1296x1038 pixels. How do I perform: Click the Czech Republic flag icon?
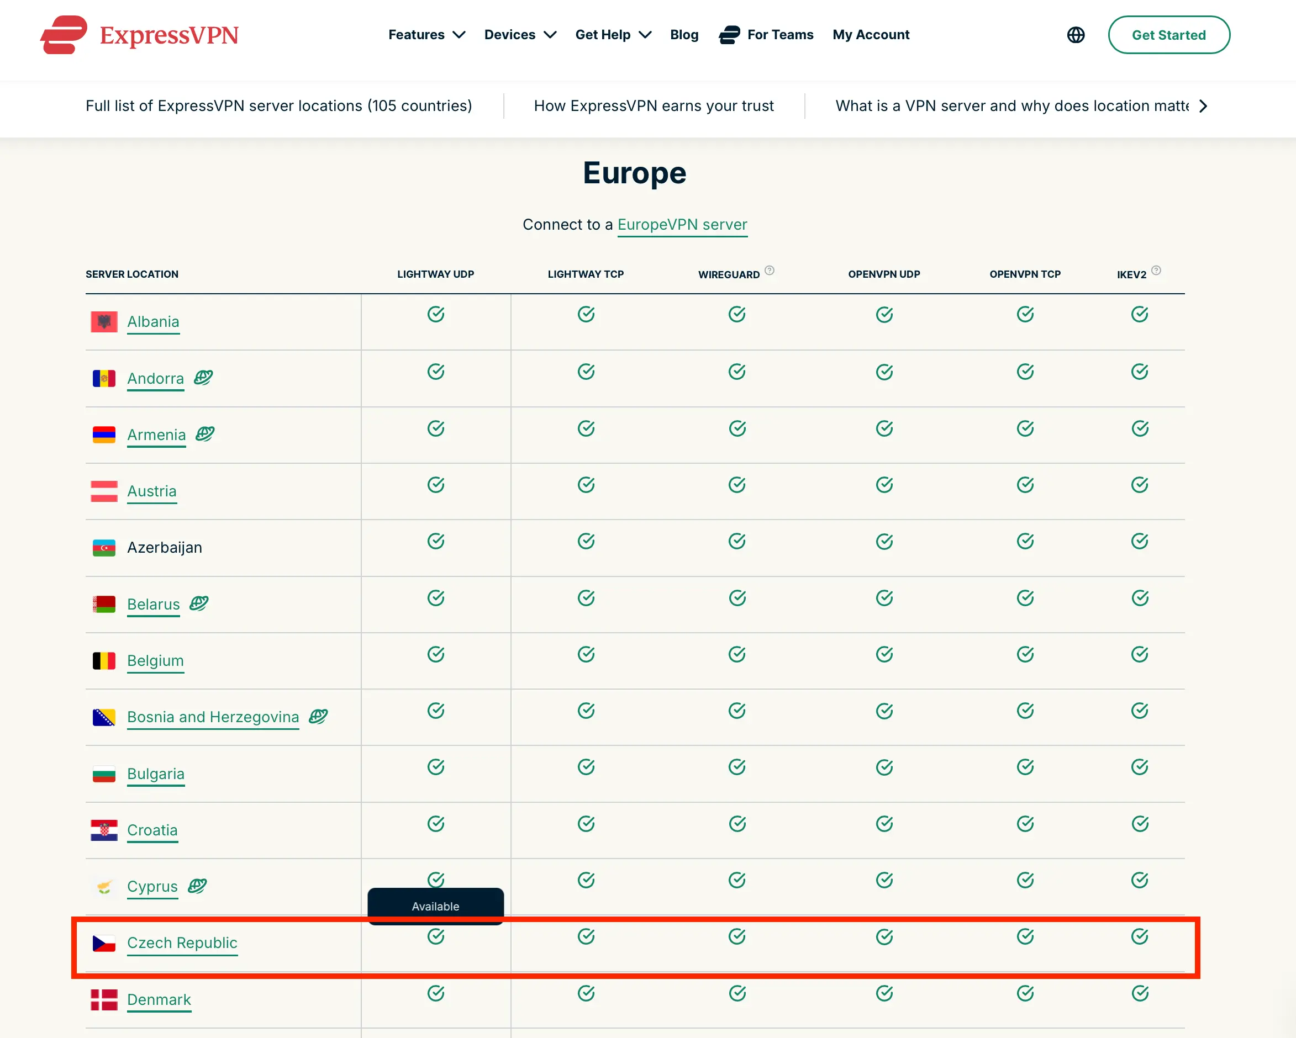point(104,942)
